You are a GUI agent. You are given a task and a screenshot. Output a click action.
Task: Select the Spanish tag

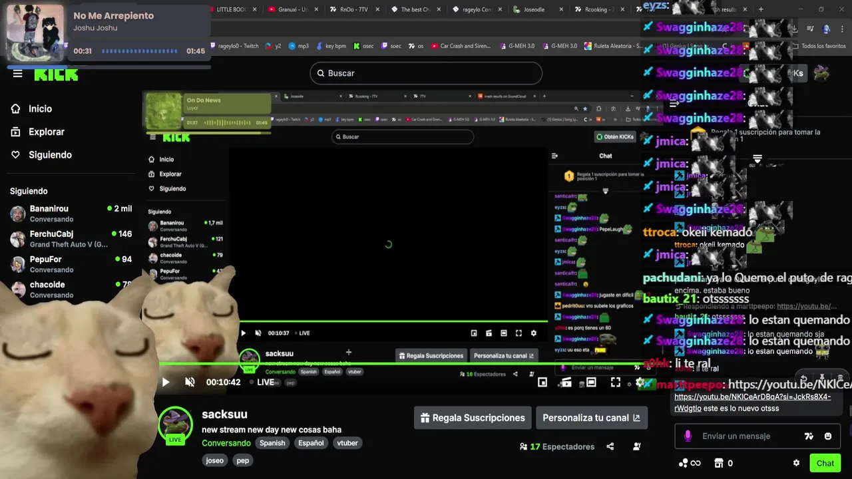click(x=272, y=443)
